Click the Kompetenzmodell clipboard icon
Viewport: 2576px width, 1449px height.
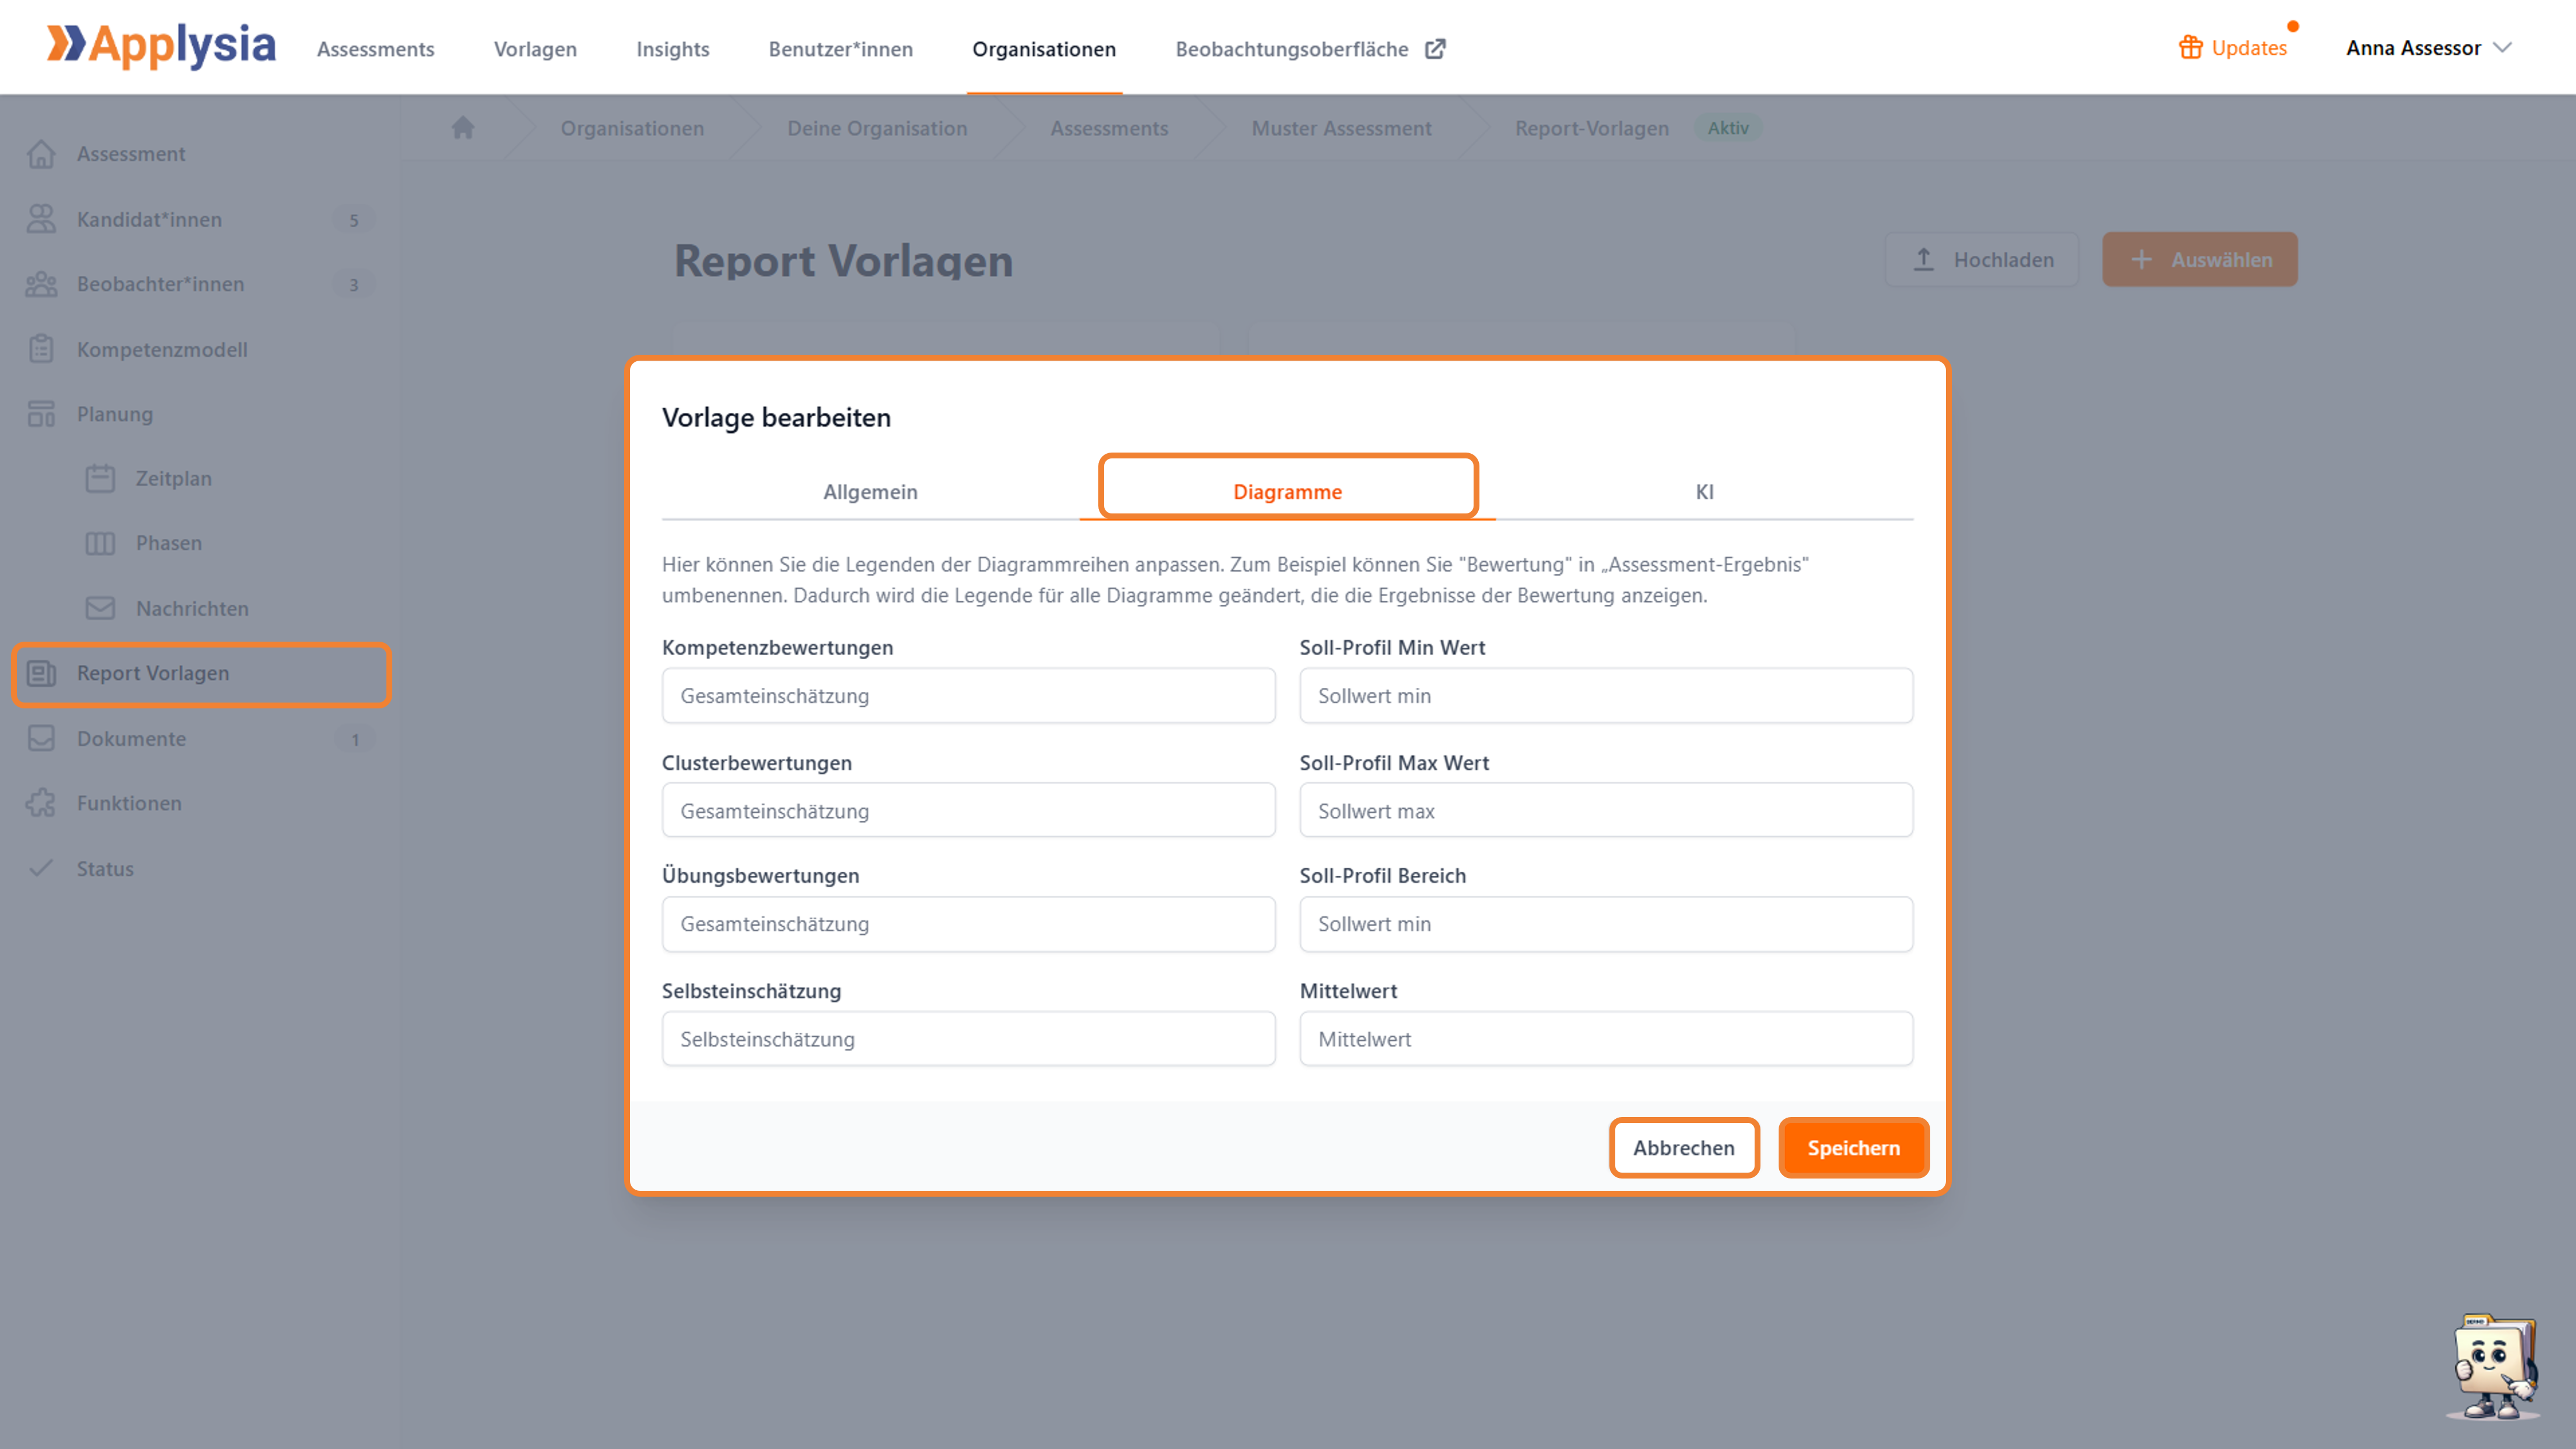[41, 349]
